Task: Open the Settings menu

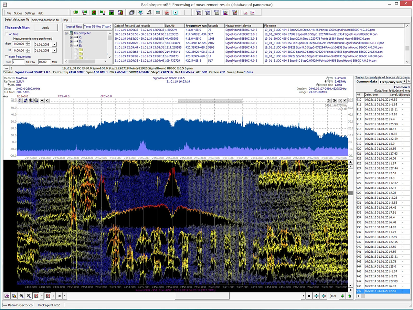Action: (30, 13)
